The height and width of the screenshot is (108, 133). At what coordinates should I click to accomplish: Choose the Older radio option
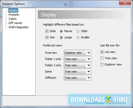coord(78,31)
